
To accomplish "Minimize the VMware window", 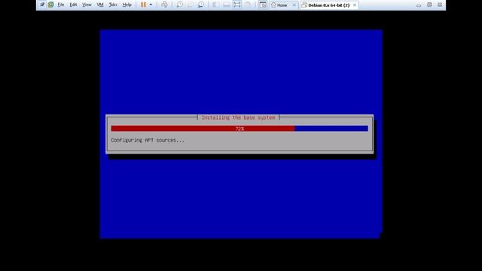I will tap(419, 5).
